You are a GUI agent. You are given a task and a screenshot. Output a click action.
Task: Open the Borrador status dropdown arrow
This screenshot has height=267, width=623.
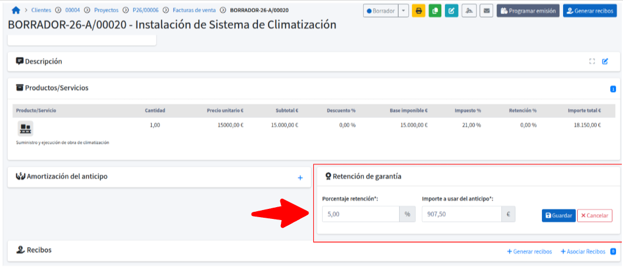click(x=403, y=11)
